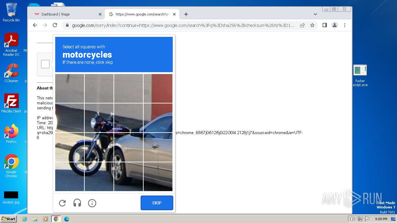Close the Dashboard | Triage tab

(100, 14)
